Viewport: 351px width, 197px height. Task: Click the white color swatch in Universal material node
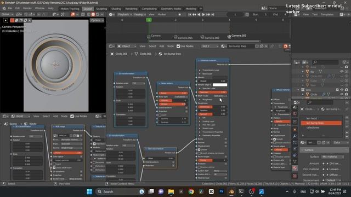(220, 85)
